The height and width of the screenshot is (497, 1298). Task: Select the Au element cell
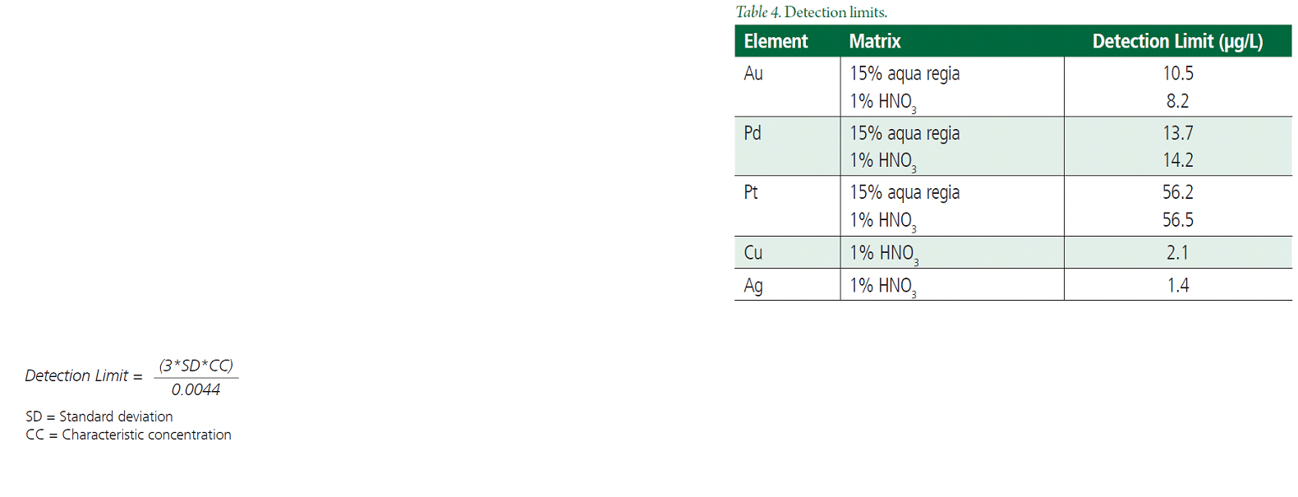pos(753,74)
